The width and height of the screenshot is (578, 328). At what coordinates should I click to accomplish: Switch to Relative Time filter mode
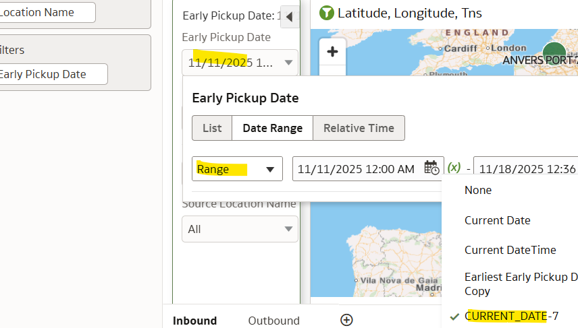359,128
